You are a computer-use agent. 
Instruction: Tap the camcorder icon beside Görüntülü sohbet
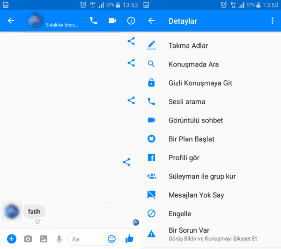[x=151, y=120]
